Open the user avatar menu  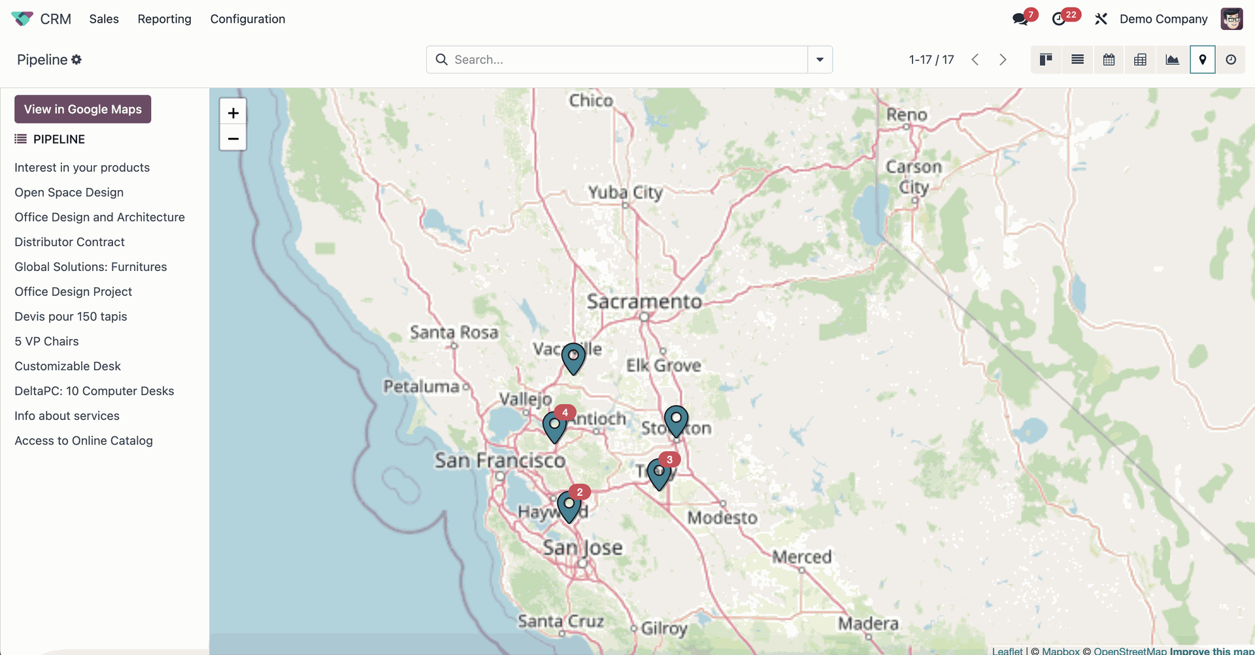[1231, 19]
